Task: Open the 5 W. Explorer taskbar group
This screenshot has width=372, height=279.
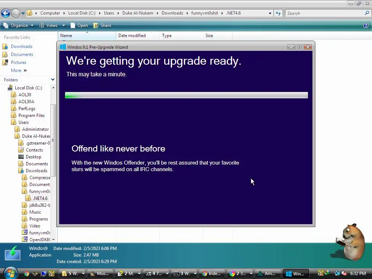Action: coord(72,274)
